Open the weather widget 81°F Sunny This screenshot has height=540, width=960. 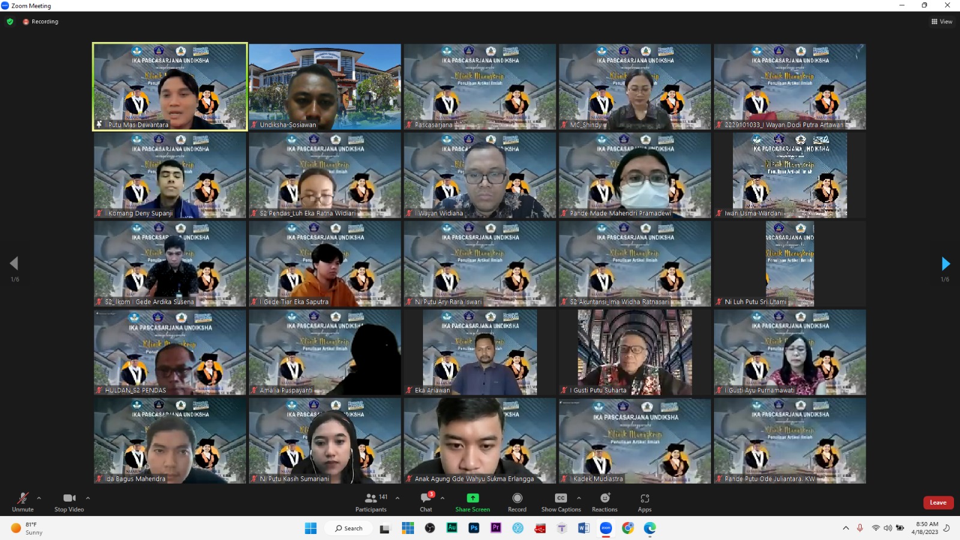tap(28, 528)
